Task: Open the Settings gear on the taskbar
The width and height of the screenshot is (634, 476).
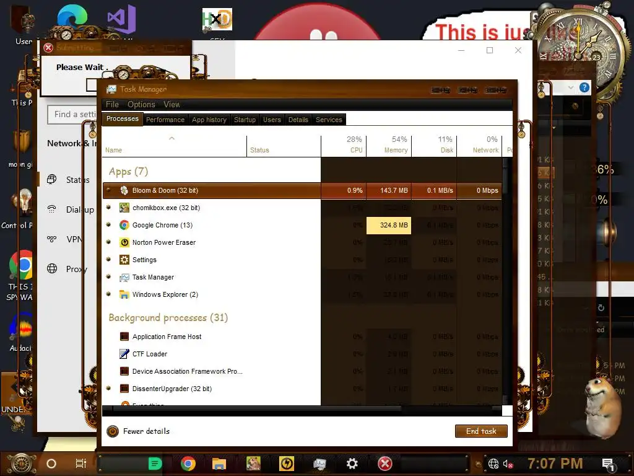Action: point(352,464)
